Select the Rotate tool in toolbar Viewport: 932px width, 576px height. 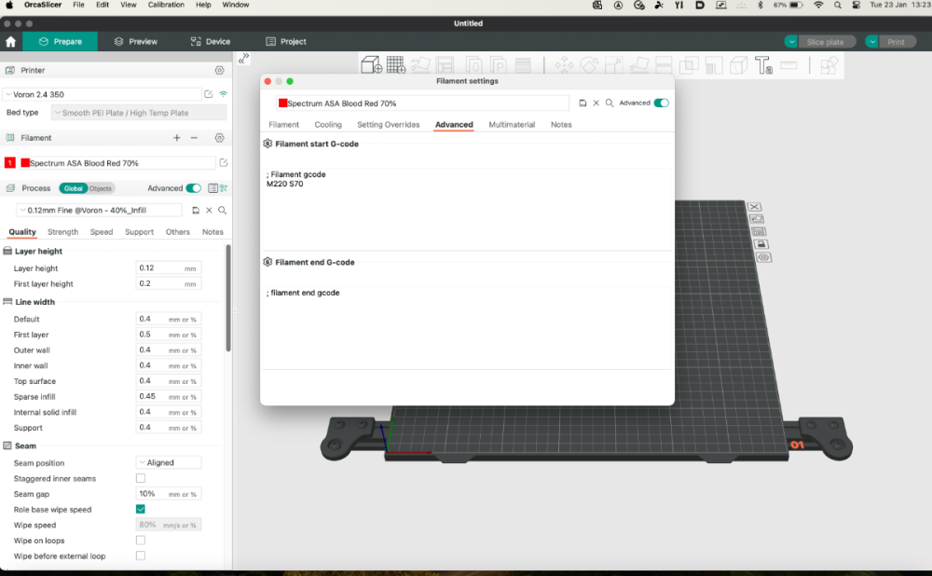(x=589, y=65)
